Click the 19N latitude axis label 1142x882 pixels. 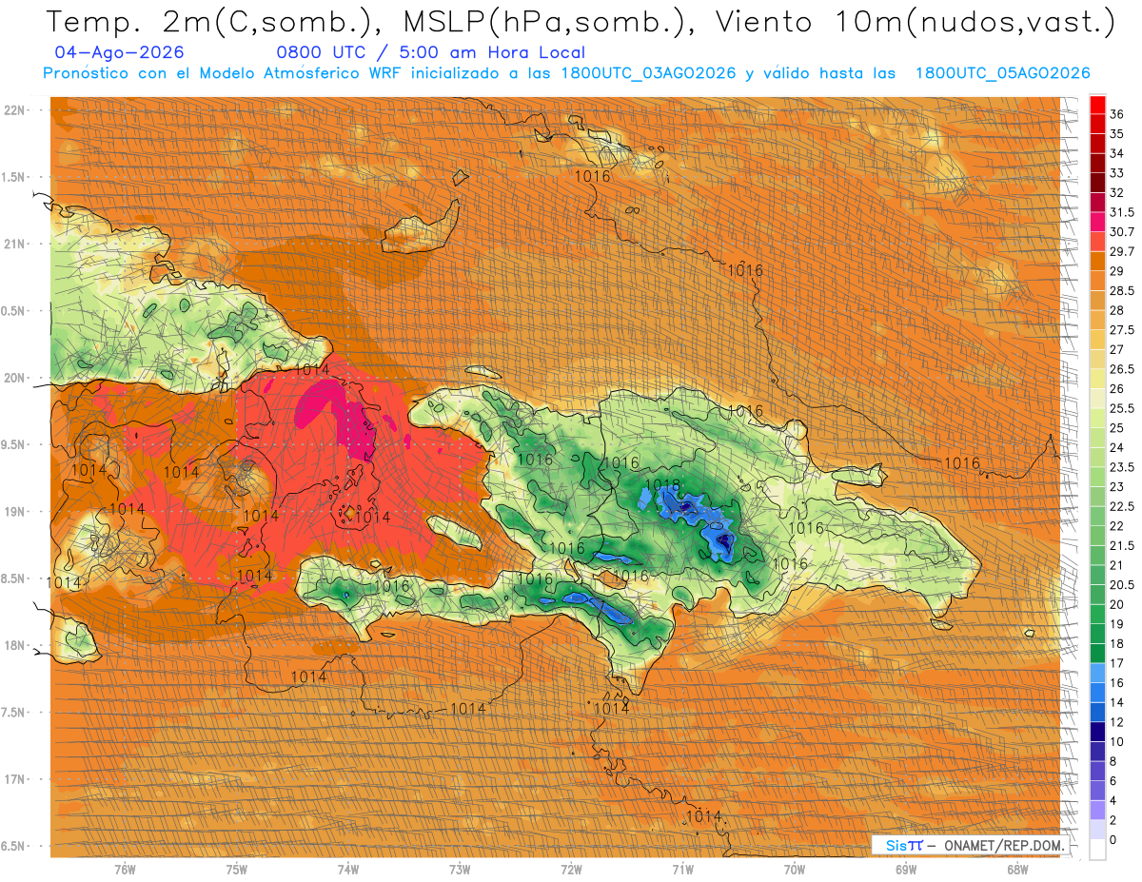coord(14,511)
